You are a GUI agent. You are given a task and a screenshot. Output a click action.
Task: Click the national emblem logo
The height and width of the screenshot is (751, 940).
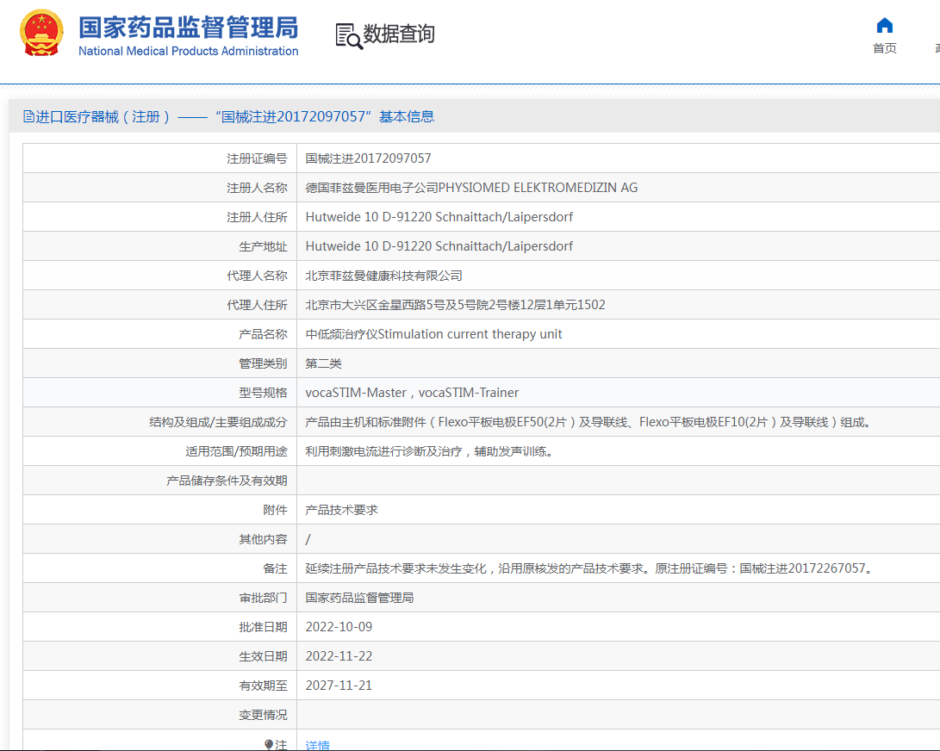[41, 33]
